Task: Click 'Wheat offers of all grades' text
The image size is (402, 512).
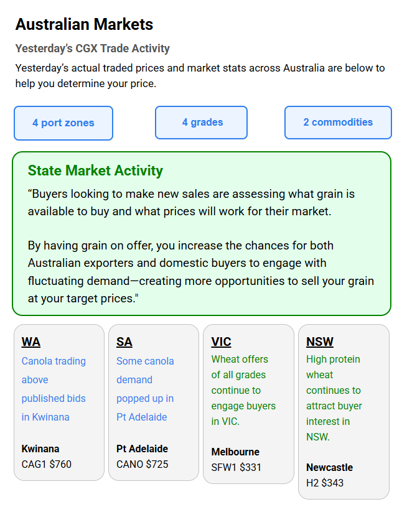Action: click(243, 390)
